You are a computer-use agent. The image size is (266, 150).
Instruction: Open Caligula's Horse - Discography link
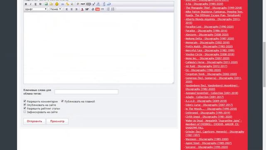pos(212,62)
